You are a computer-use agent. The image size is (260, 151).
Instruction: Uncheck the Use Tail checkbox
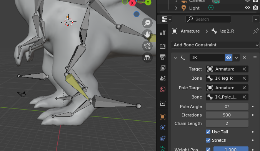click(x=208, y=132)
